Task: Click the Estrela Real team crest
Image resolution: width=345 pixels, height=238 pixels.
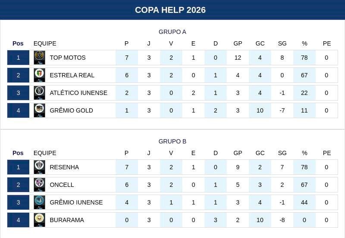Action: [x=39, y=75]
